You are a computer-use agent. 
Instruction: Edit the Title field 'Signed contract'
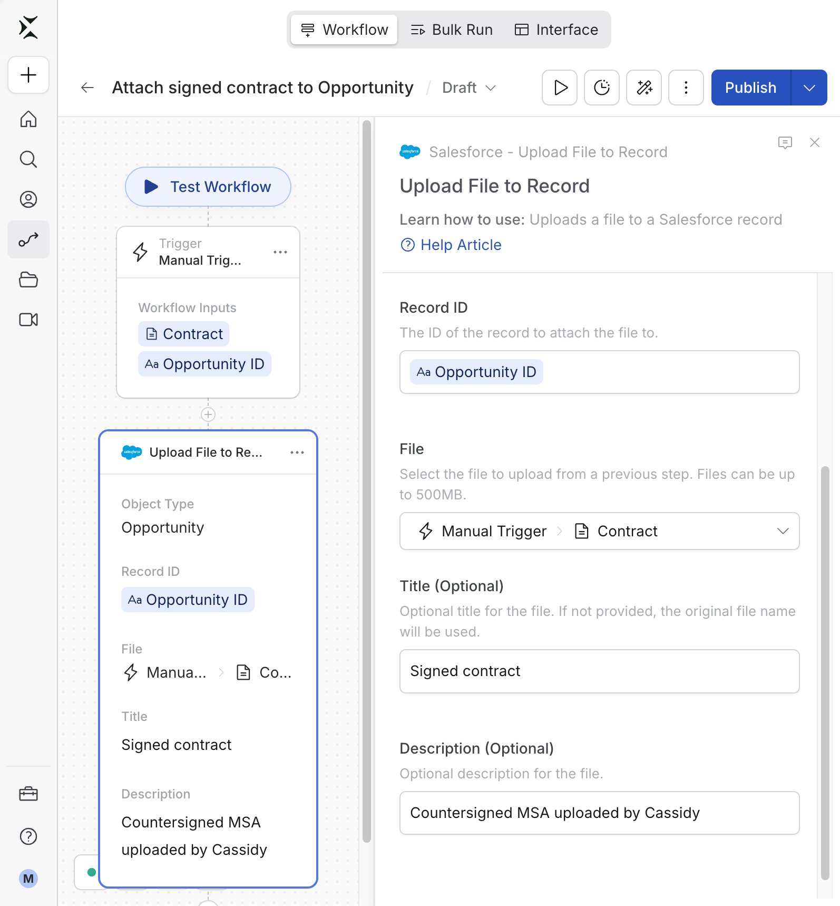click(600, 671)
